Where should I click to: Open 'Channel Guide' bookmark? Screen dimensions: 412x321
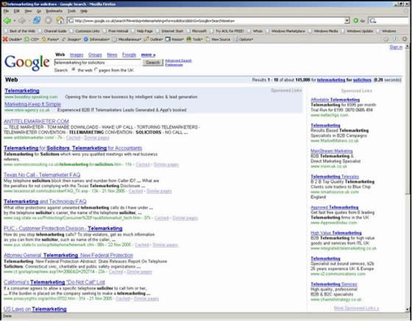(x=52, y=31)
